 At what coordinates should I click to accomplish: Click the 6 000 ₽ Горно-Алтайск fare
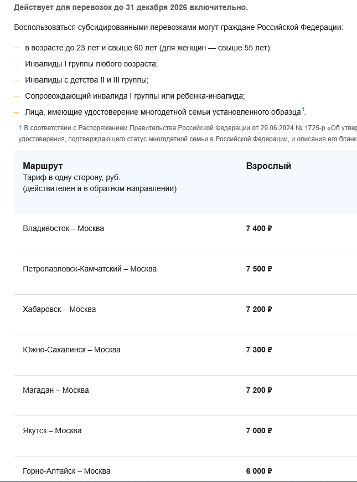pos(259,471)
